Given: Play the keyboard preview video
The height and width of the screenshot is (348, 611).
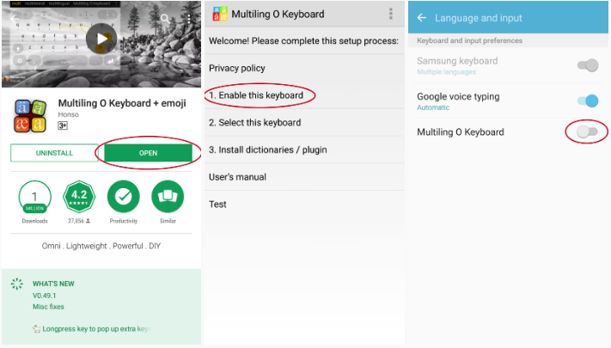Looking at the screenshot, I should [103, 39].
